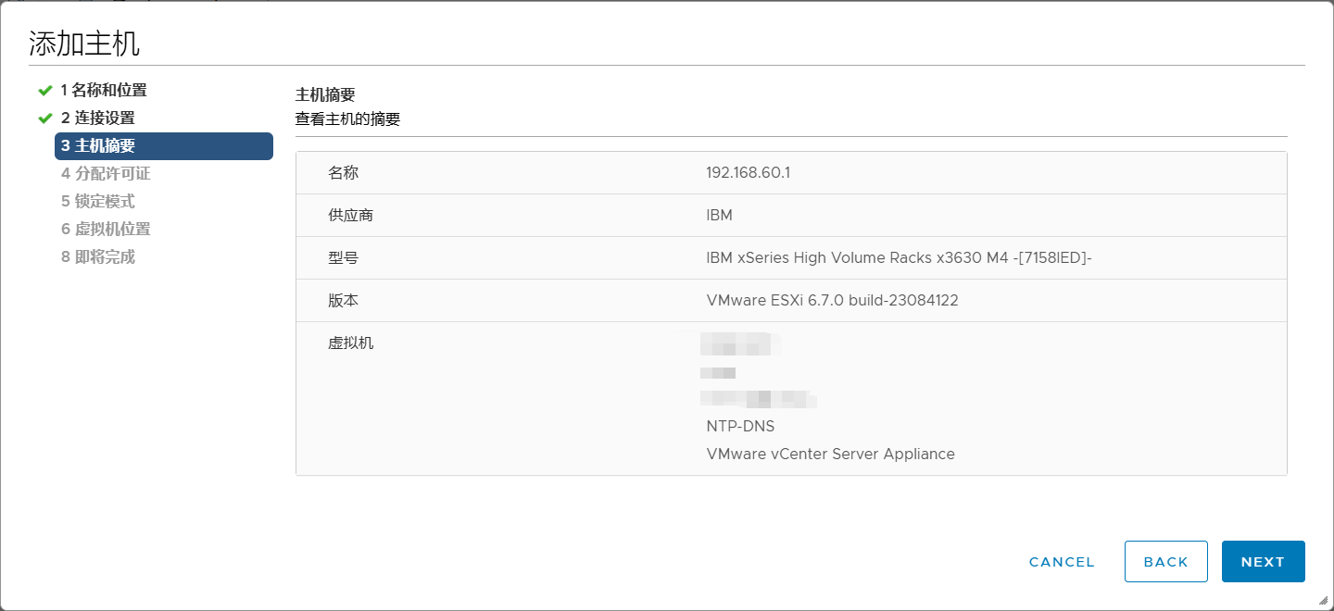Click the VMware ESXi 6.7.0 version text

coord(832,301)
